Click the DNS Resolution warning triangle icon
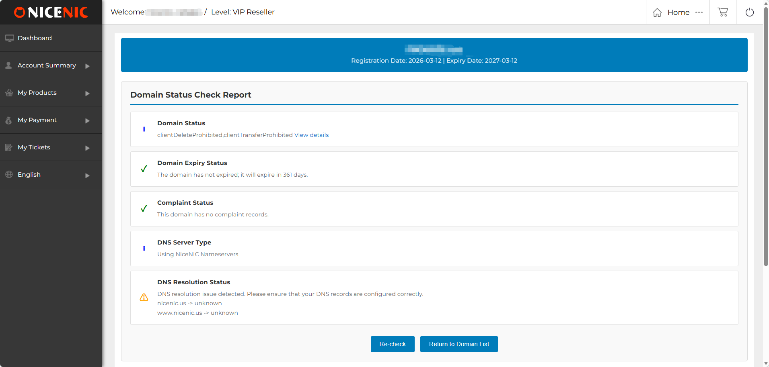This screenshot has height=367, width=769. point(144,298)
